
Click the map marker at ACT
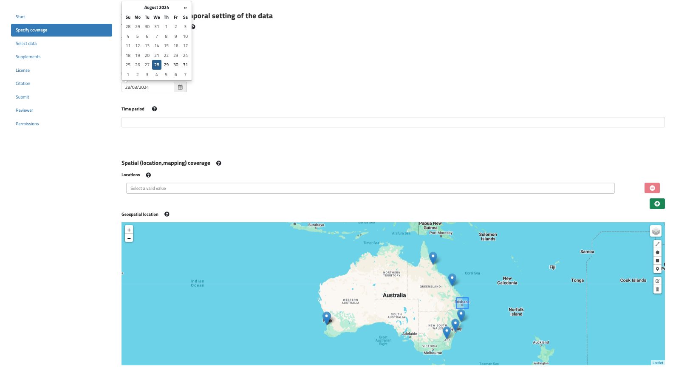tap(447, 332)
